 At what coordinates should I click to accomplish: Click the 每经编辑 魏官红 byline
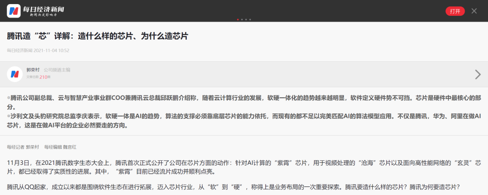(x=60, y=147)
